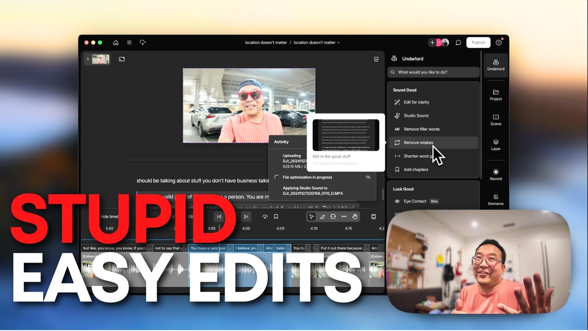
Task: Click the cloud upload sync icon
Action: [143, 42]
